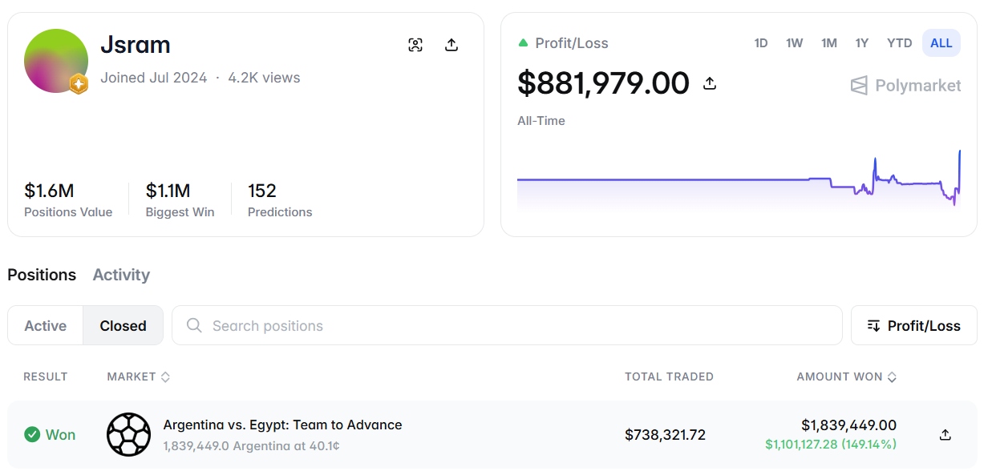Switch to the Positions tab

tap(42, 275)
